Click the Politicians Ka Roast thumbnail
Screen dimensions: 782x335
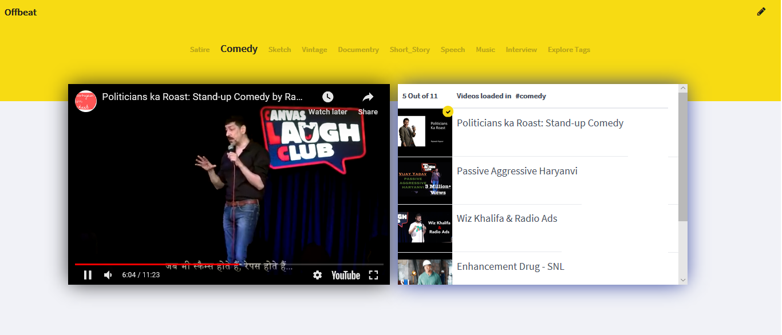point(425,133)
